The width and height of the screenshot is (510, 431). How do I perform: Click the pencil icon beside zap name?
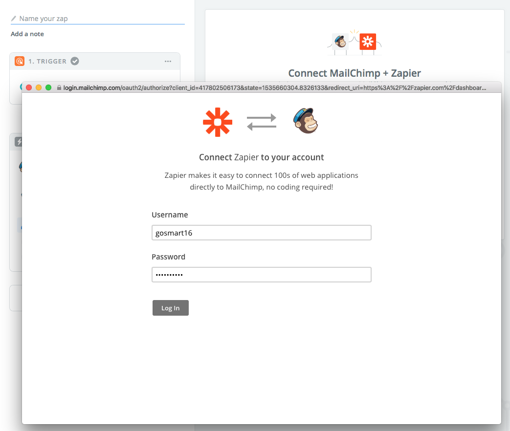[x=13, y=19]
